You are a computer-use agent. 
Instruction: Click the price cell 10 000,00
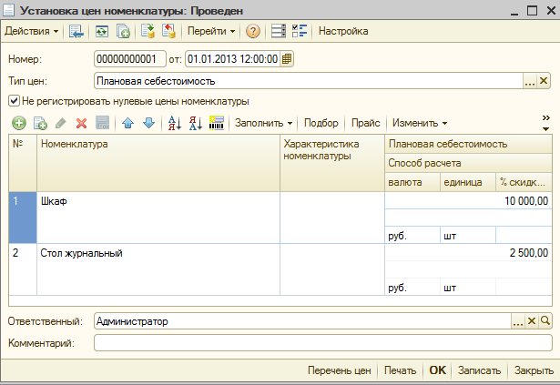pos(468,201)
